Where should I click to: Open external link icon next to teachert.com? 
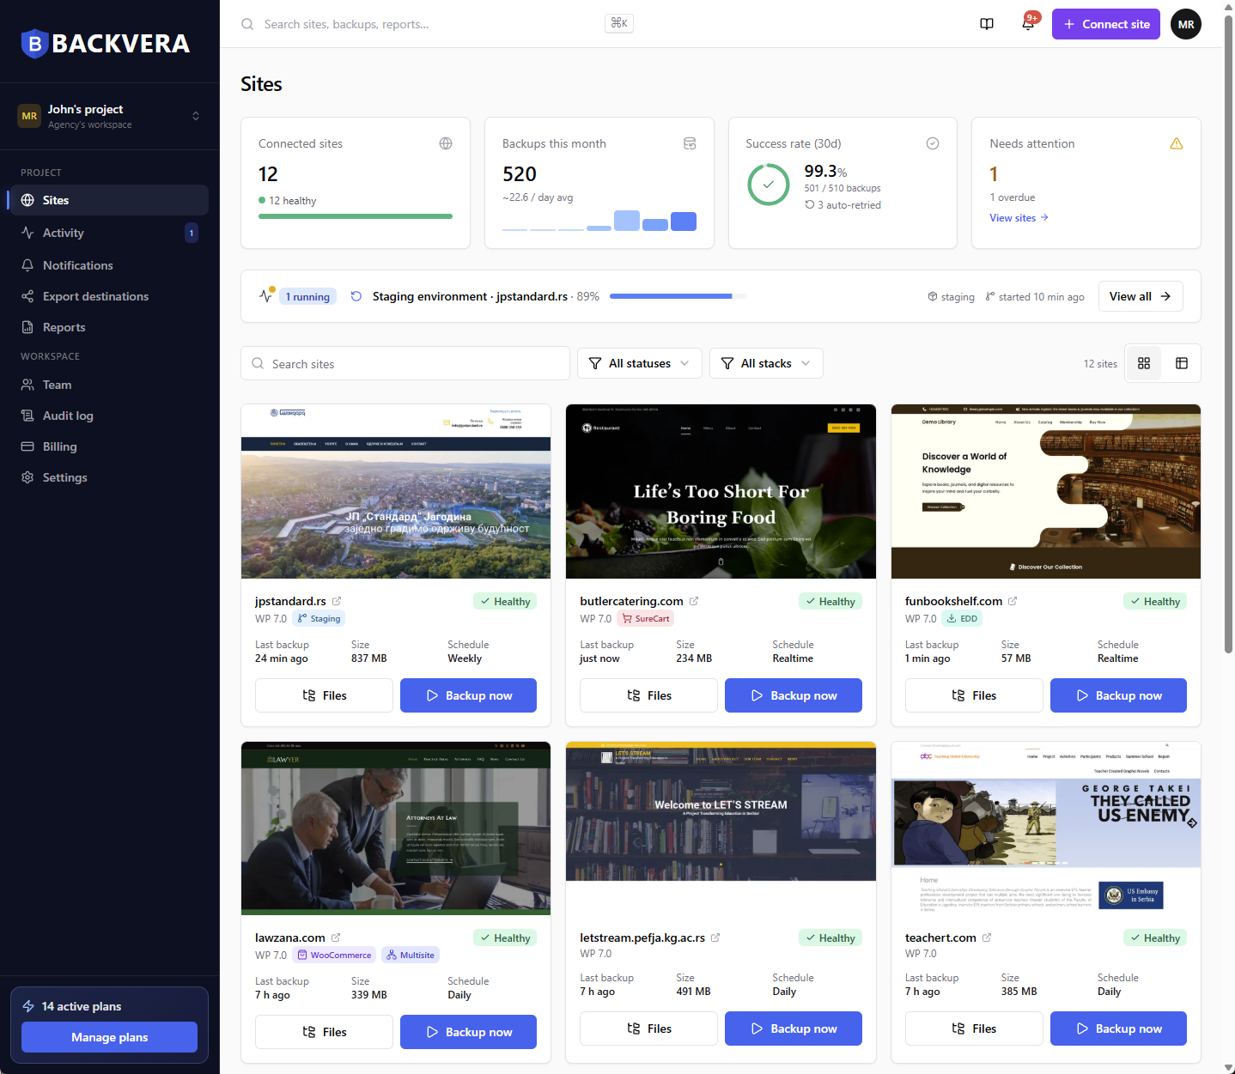(987, 937)
